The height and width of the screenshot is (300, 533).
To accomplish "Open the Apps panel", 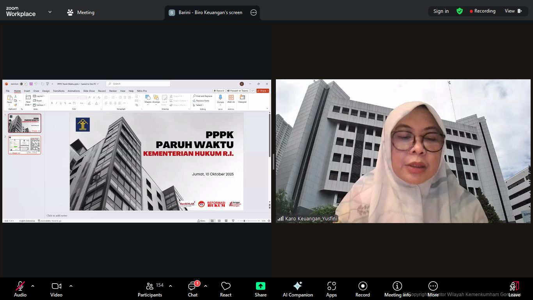I will (331, 289).
